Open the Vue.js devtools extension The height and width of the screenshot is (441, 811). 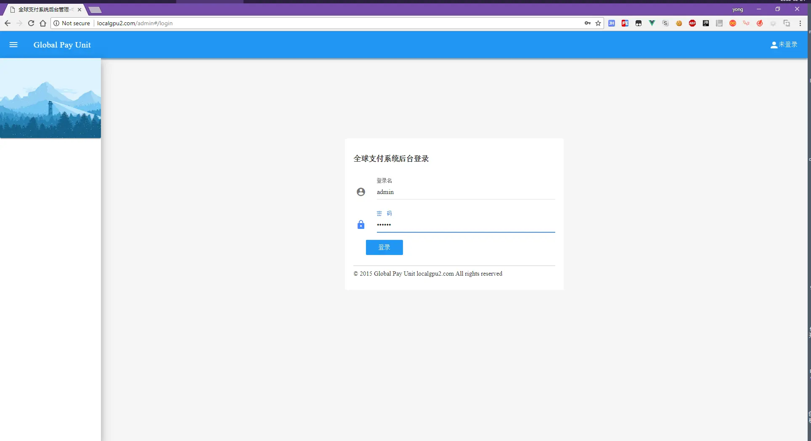652,23
